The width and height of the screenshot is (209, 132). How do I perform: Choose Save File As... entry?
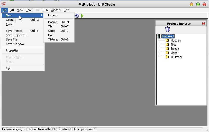23,44
